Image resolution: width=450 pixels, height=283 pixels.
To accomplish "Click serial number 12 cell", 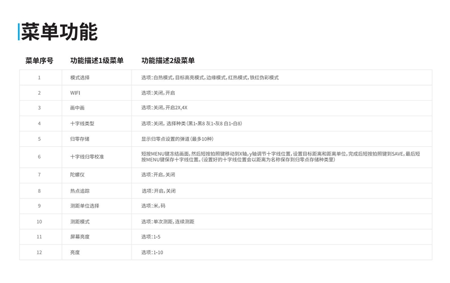I will click(40, 252).
